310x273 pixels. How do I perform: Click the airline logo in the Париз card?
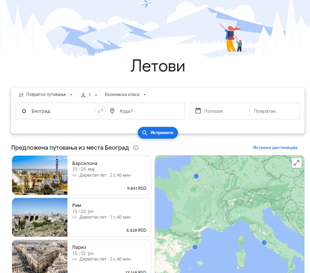(x=75, y=259)
